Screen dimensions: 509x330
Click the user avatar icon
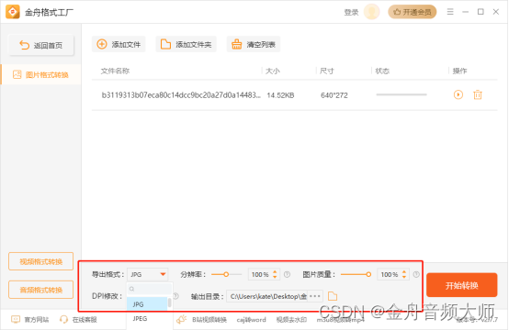pos(372,12)
